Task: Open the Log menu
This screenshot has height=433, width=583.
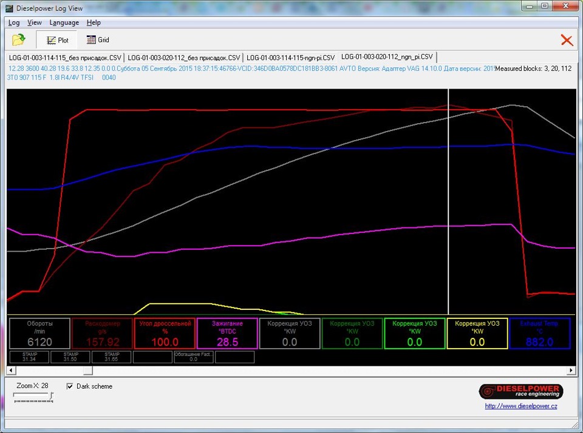Action: tap(14, 22)
